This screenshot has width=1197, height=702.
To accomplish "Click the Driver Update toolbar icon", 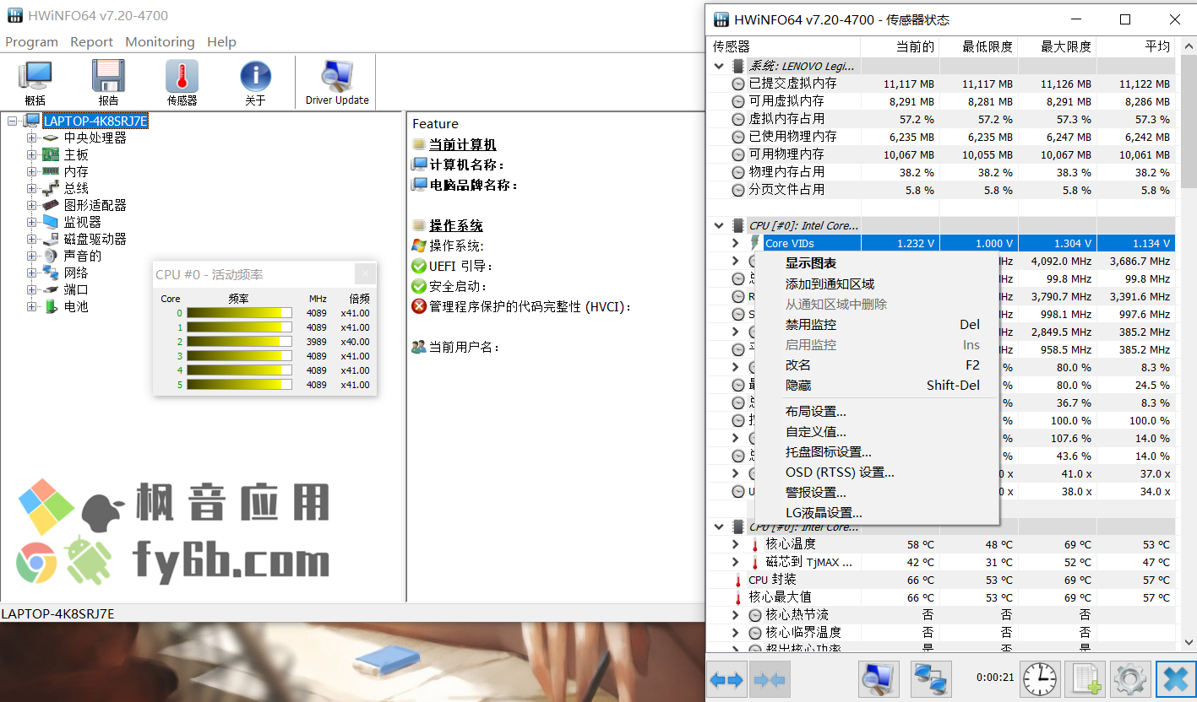I will [337, 83].
